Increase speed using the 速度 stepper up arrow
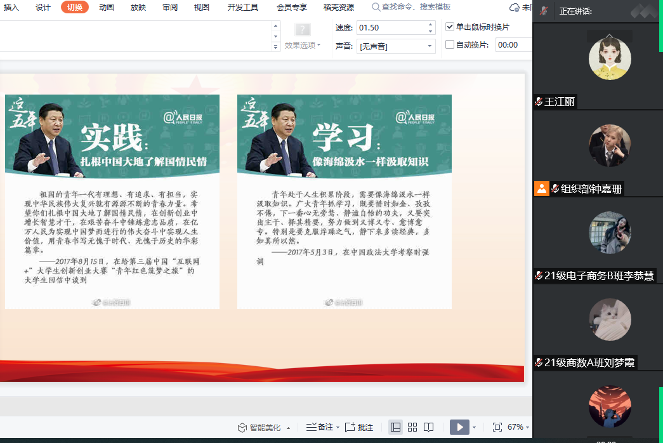The width and height of the screenshot is (663, 443). pos(431,24)
